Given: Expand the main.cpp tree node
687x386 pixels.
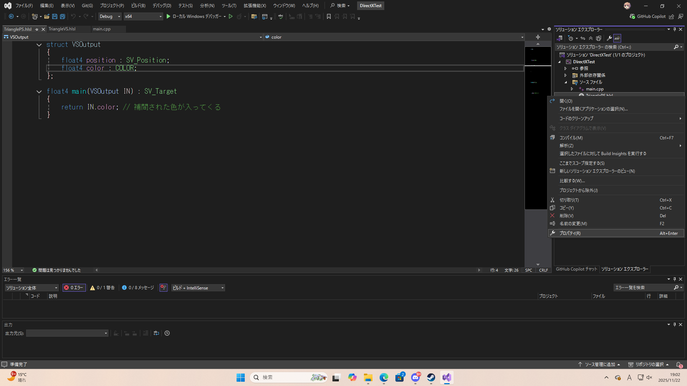Looking at the screenshot, I should pos(572,89).
